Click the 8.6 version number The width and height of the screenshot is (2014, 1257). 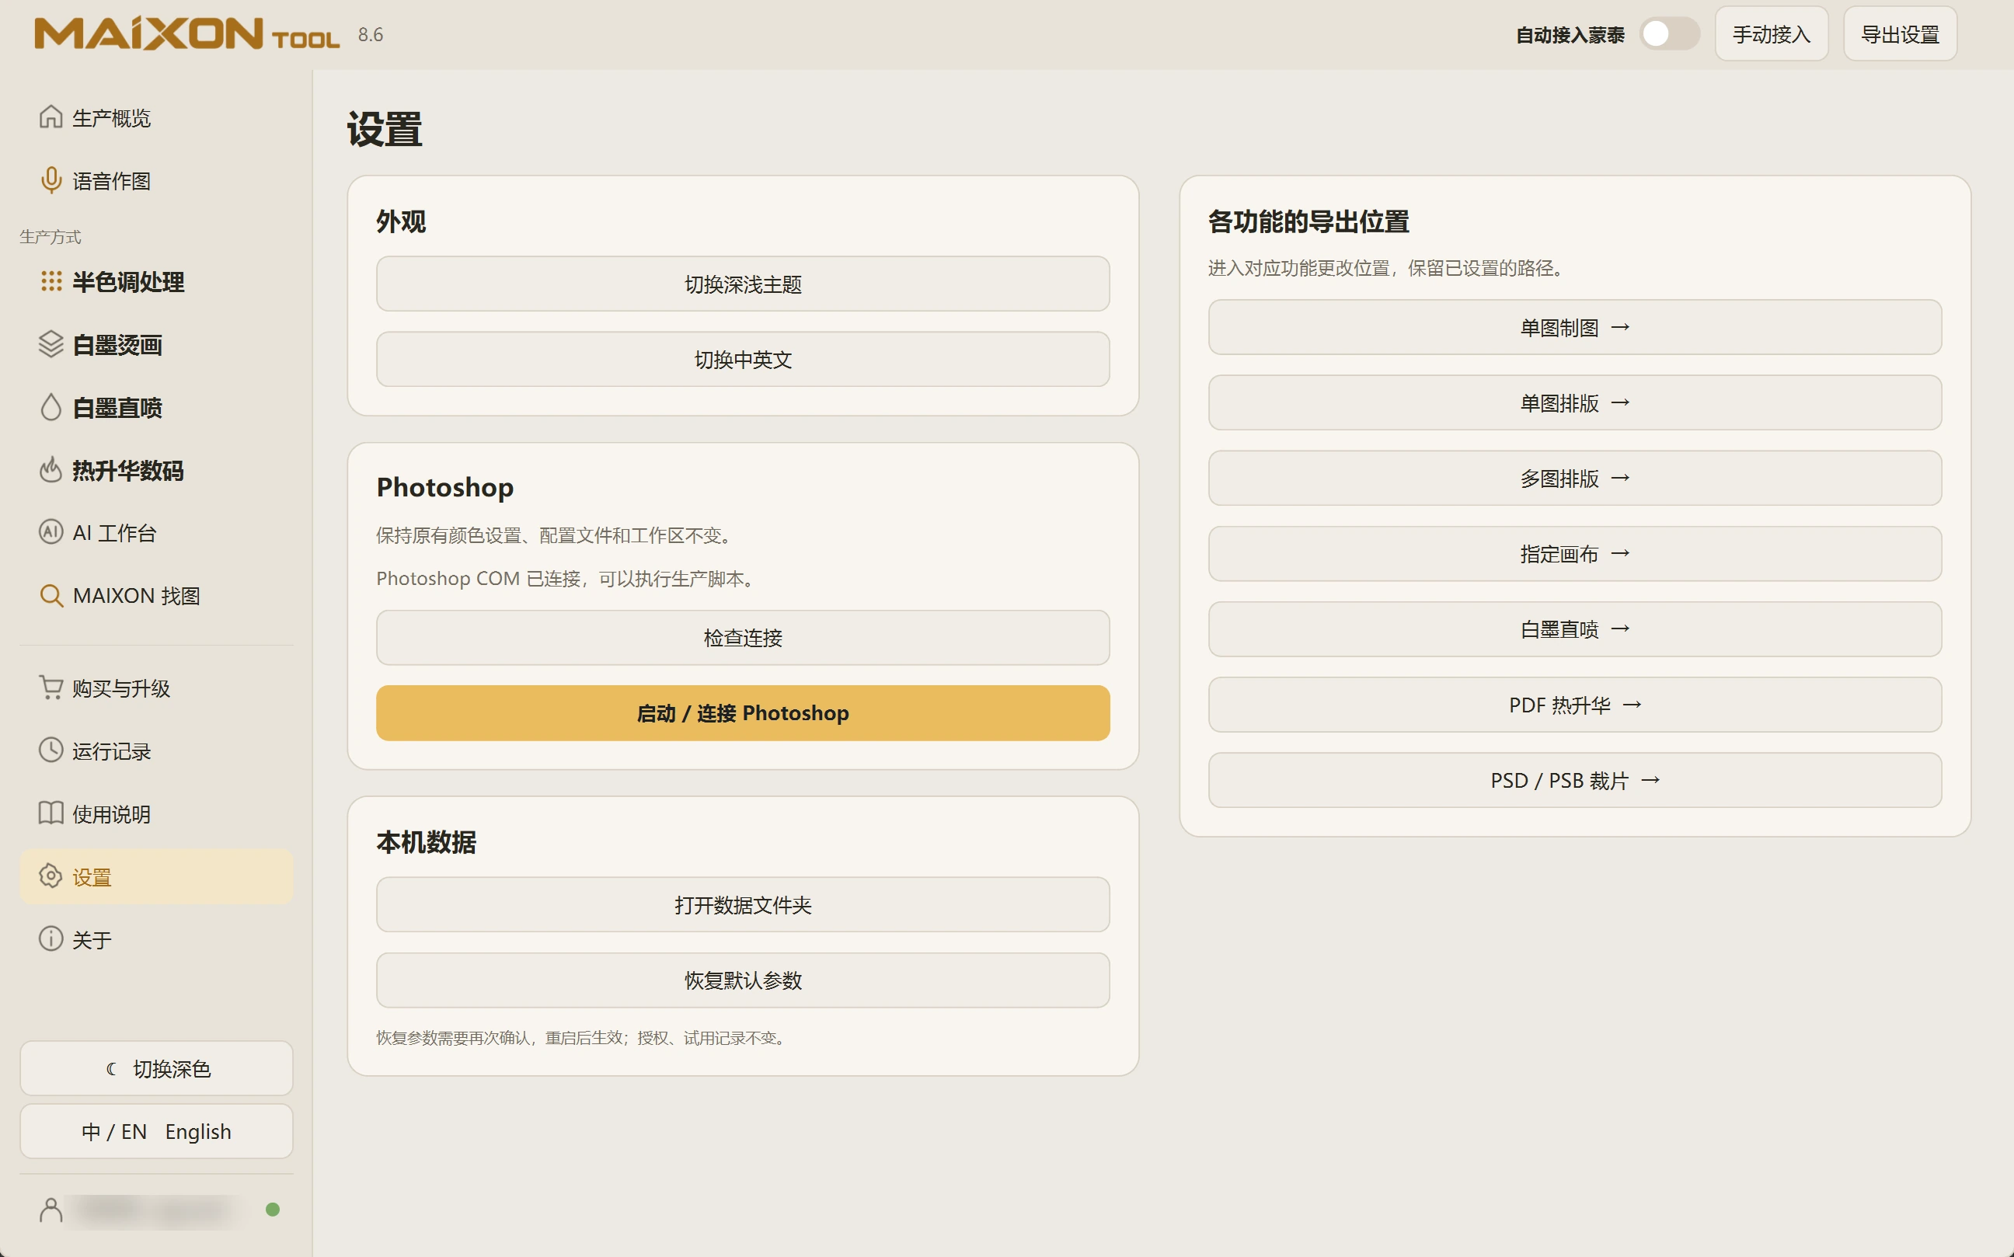(370, 34)
